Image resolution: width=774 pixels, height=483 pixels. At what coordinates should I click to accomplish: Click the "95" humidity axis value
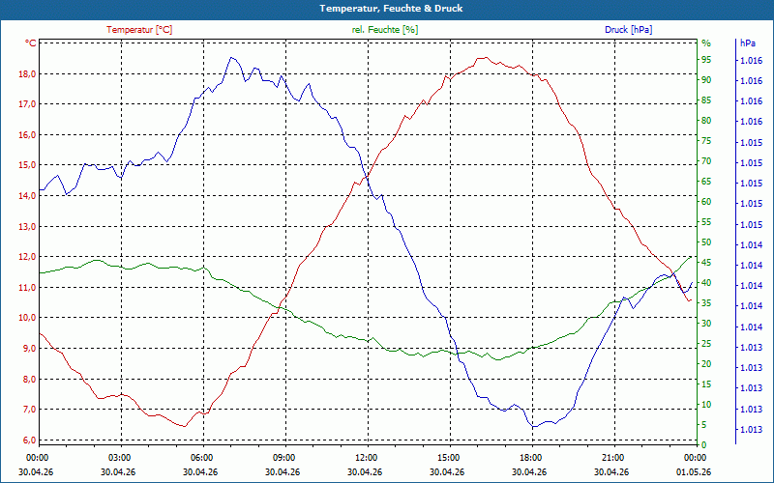click(x=706, y=60)
